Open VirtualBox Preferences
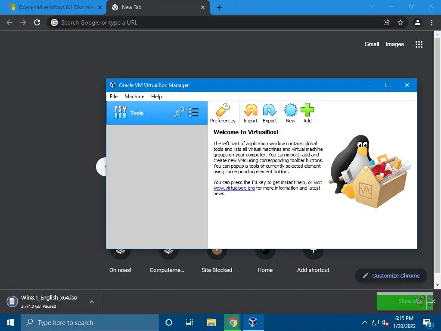The image size is (441, 331). coord(223,113)
